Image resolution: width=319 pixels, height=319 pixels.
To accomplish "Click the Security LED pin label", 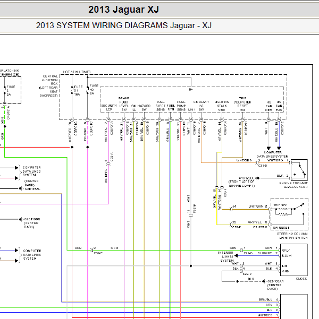I will 109,107.
